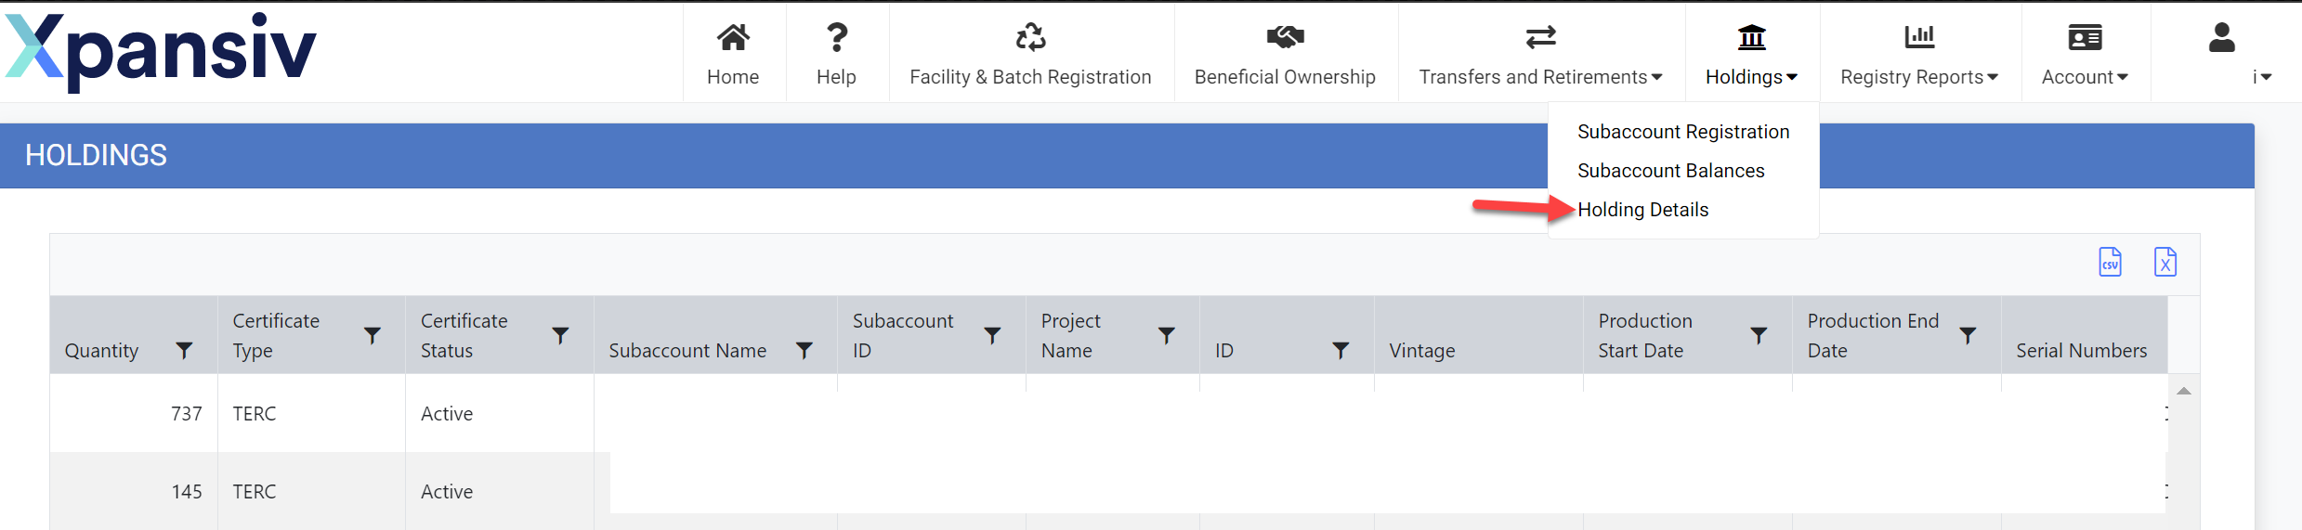The width and height of the screenshot is (2302, 530).
Task: Click the user profile avatar icon
Action: click(x=2221, y=38)
